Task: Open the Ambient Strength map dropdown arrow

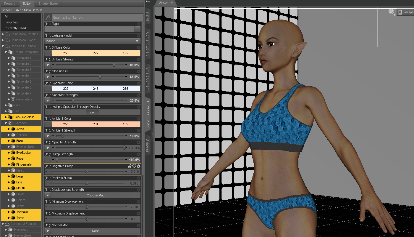Action: [x=48, y=136]
